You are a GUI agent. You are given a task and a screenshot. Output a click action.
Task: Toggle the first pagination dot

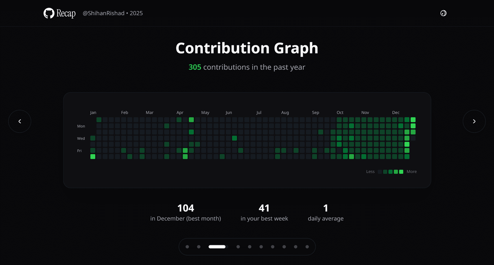click(187, 247)
